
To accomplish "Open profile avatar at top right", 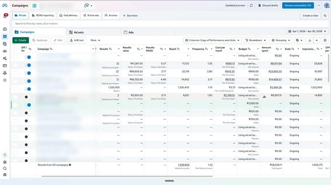I will click(327, 6).
